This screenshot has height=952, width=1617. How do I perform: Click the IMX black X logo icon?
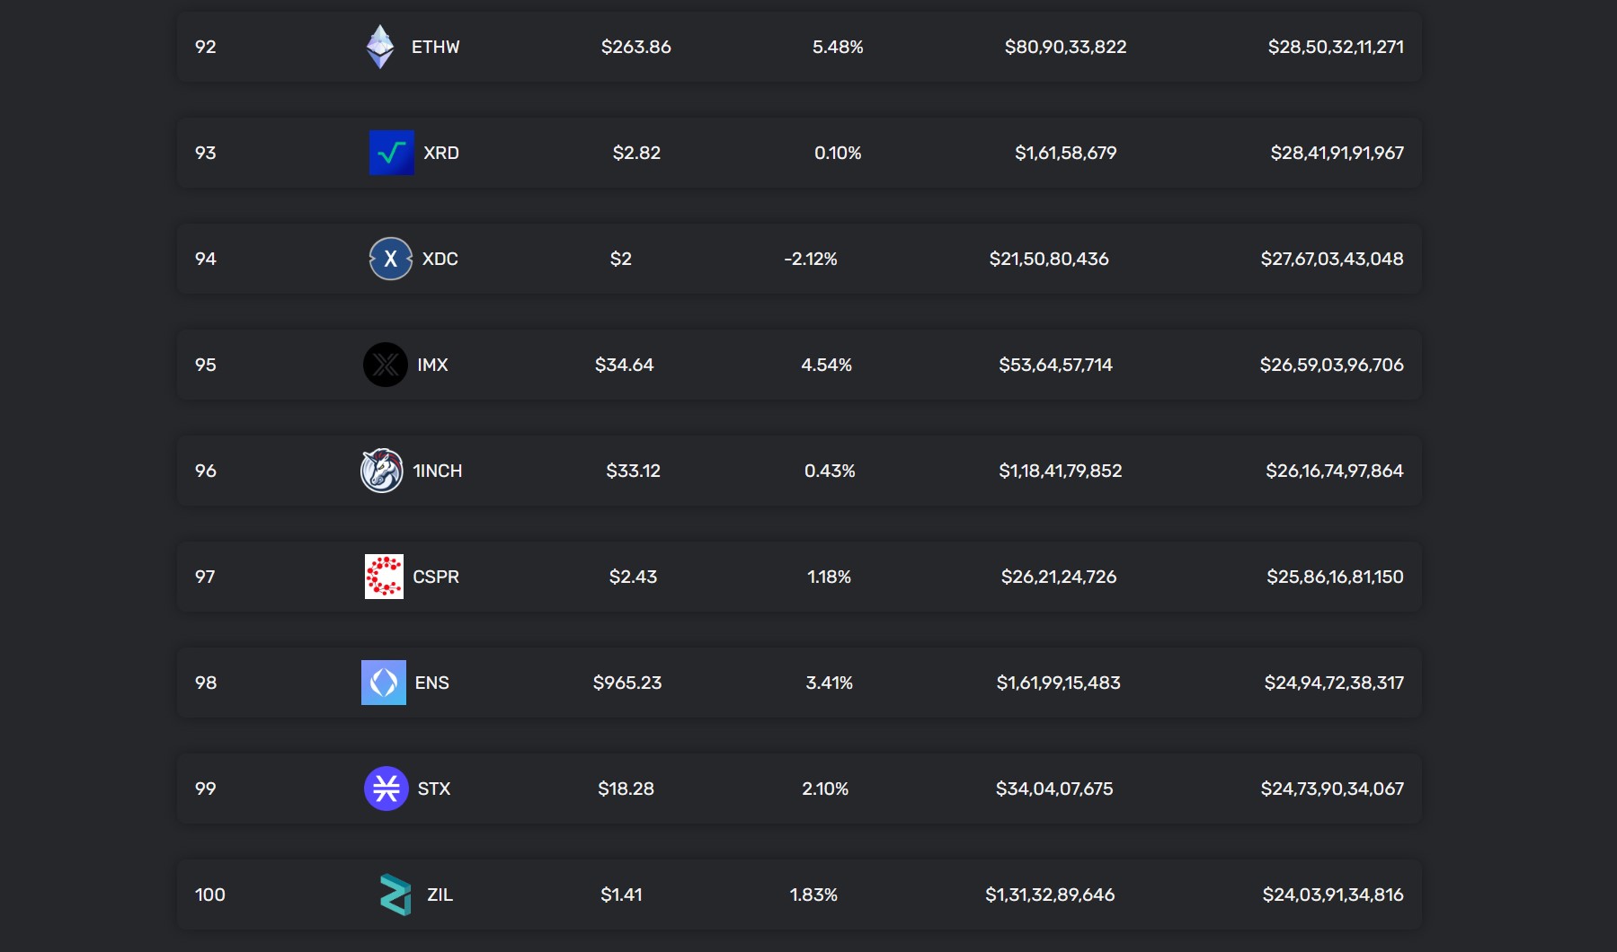386,365
